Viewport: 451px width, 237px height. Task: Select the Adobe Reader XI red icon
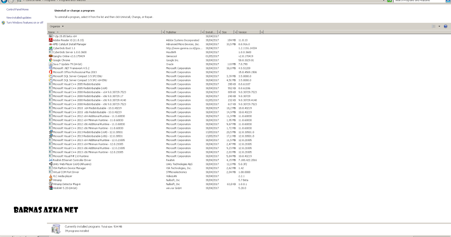click(50, 40)
